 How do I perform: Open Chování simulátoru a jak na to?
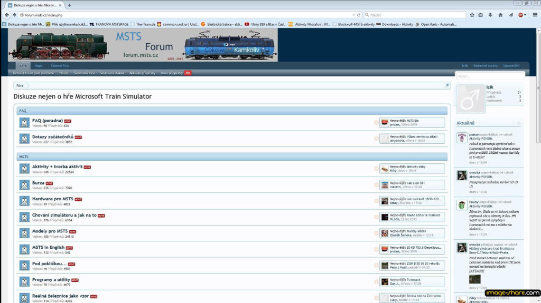coord(64,215)
